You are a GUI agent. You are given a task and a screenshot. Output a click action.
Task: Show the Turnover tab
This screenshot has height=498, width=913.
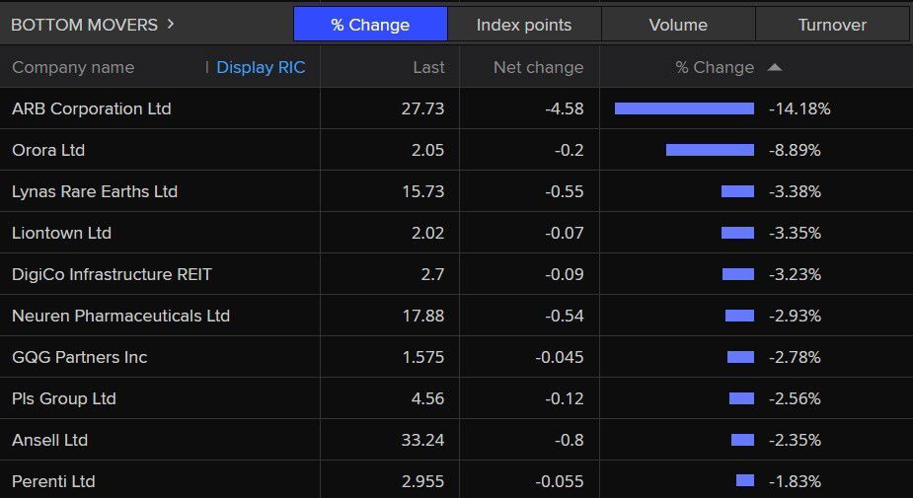(x=831, y=25)
